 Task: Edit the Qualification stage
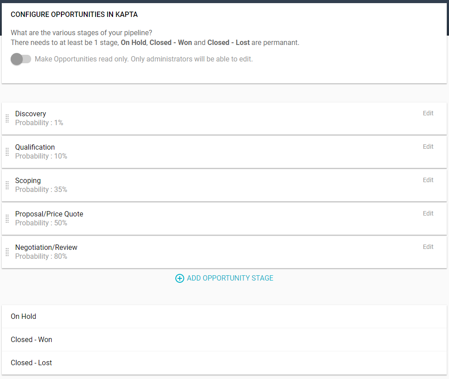pyautogui.click(x=428, y=147)
